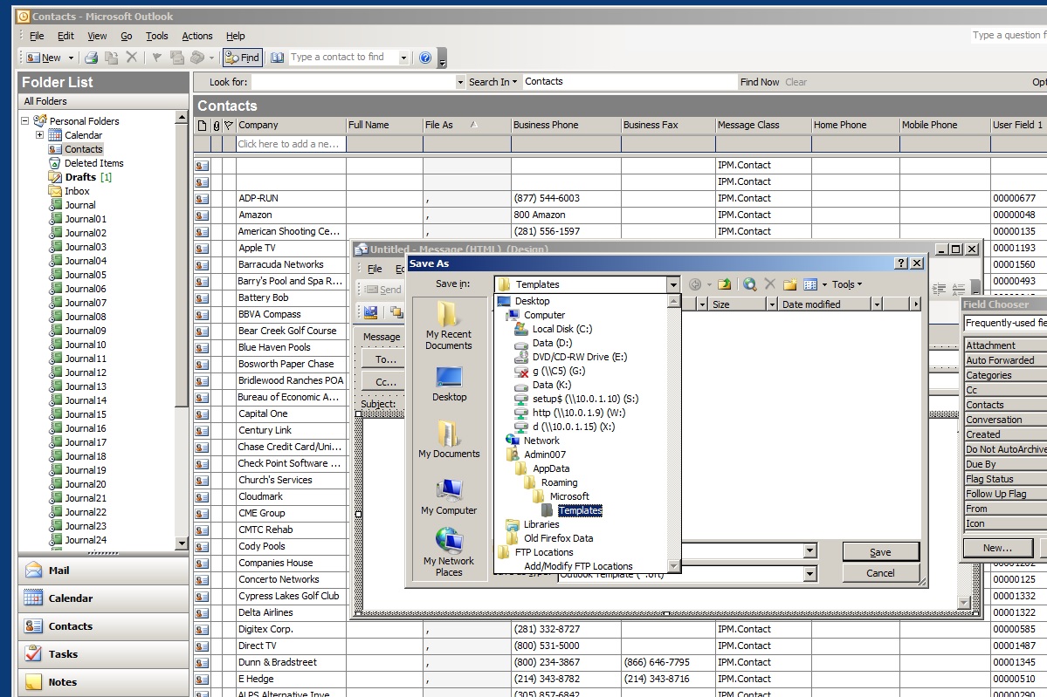Click Search the Web icon in Save As
1047x697 pixels.
(x=750, y=284)
